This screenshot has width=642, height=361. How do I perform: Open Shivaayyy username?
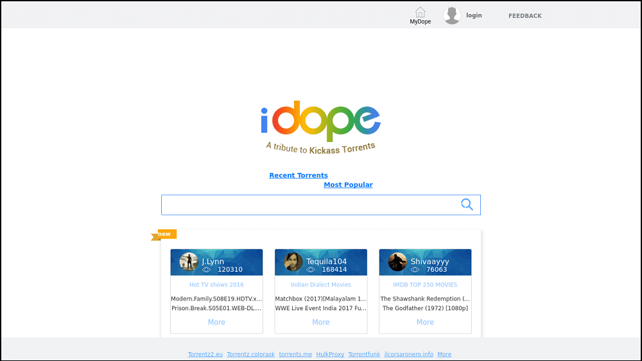tap(429, 261)
